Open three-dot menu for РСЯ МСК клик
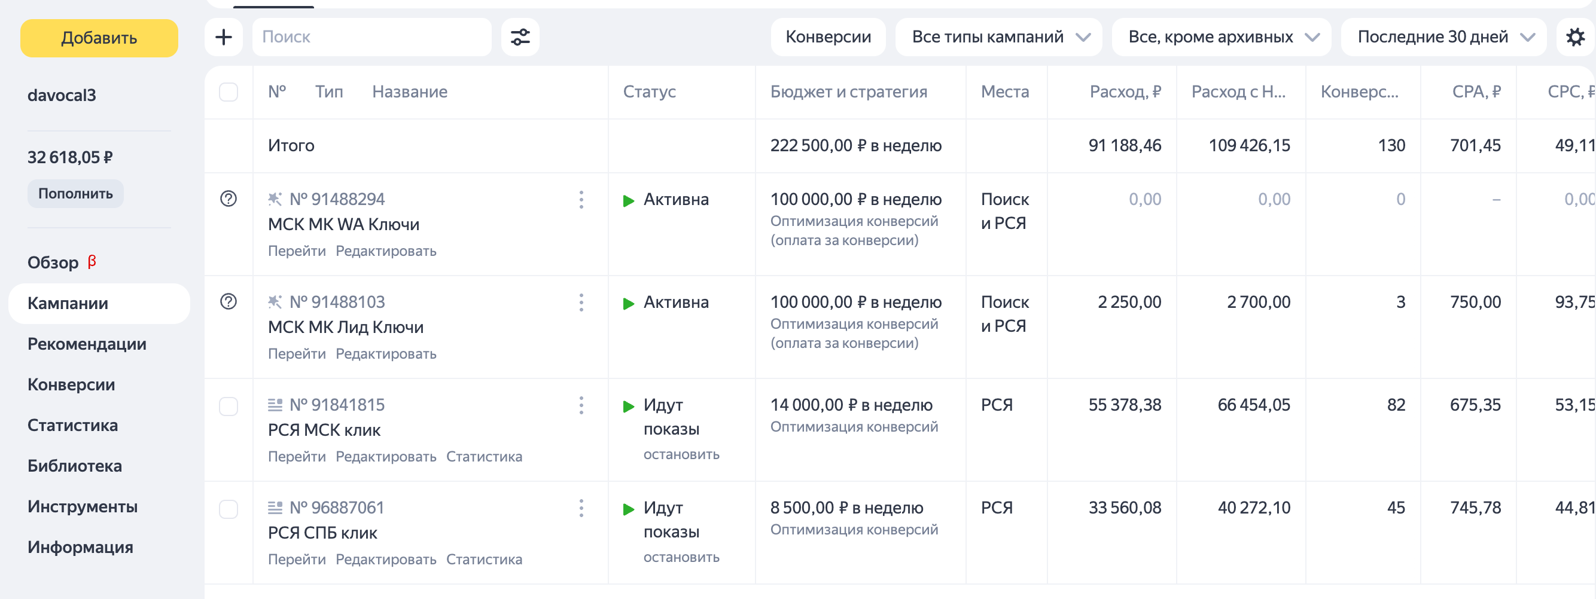The image size is (1596, 599). pos(581,405)
